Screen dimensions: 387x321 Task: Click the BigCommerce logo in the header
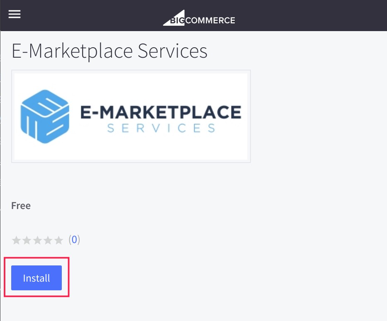point(199,18)
